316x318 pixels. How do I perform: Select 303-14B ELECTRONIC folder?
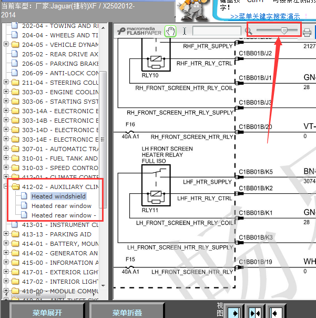pos(60,121)
